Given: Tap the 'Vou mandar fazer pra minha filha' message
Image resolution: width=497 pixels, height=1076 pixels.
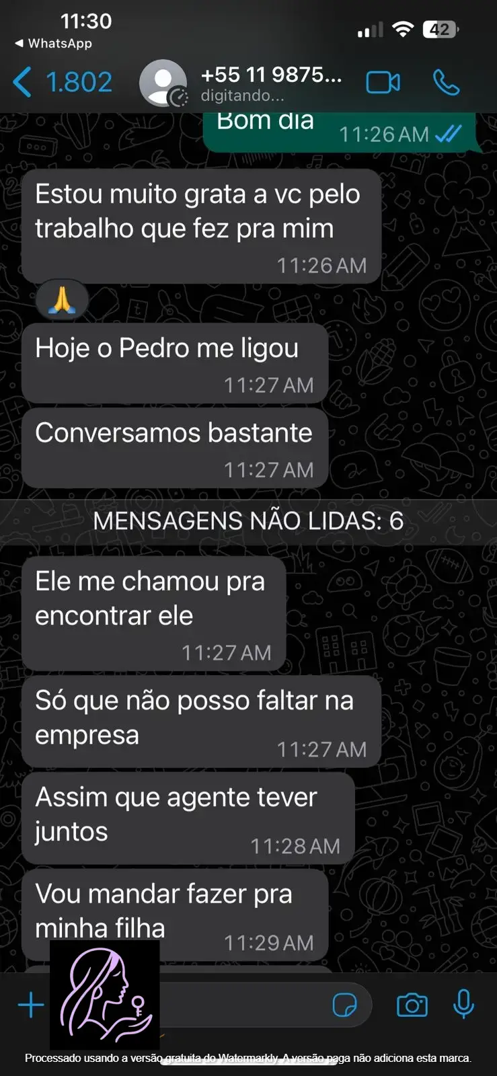Looking at the screenshot, I should click(175, 915).
